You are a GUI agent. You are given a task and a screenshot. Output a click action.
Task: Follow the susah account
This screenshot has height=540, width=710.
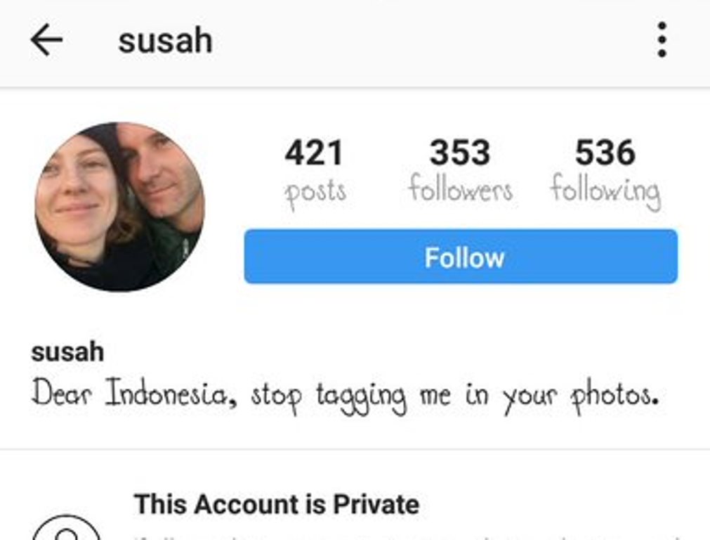(x=461, y=257)
